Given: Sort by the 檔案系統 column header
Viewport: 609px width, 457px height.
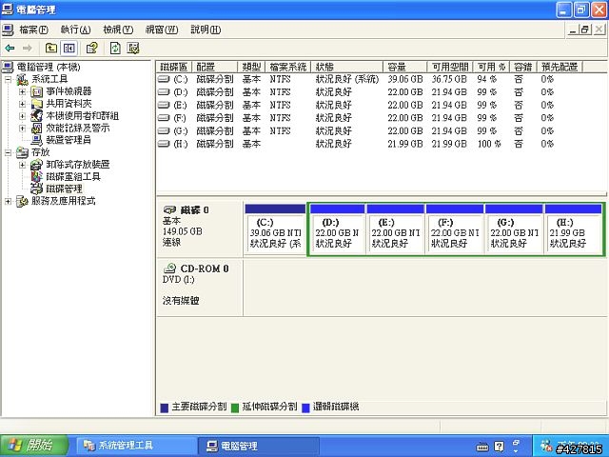Looking at the screenshot, I should tap(287, 67).
